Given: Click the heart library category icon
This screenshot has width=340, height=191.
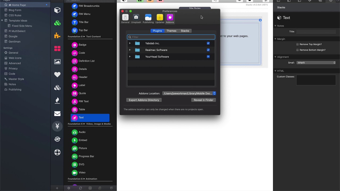Looking at the screenshot, I should point(57,75).
